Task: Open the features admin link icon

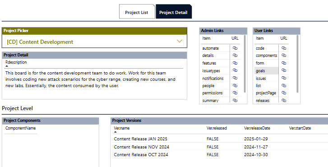Action: 235,63
